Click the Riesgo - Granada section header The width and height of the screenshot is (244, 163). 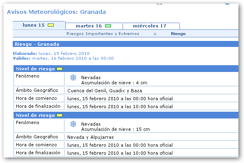point(37,44)
